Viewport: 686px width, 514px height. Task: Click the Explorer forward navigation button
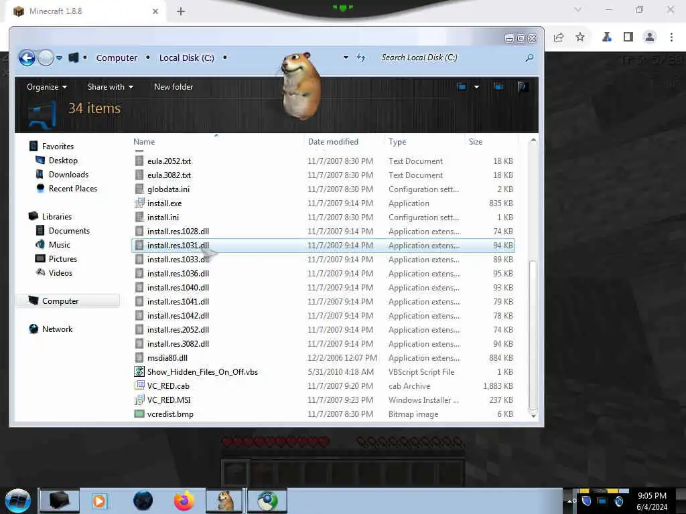coord(46,58)
